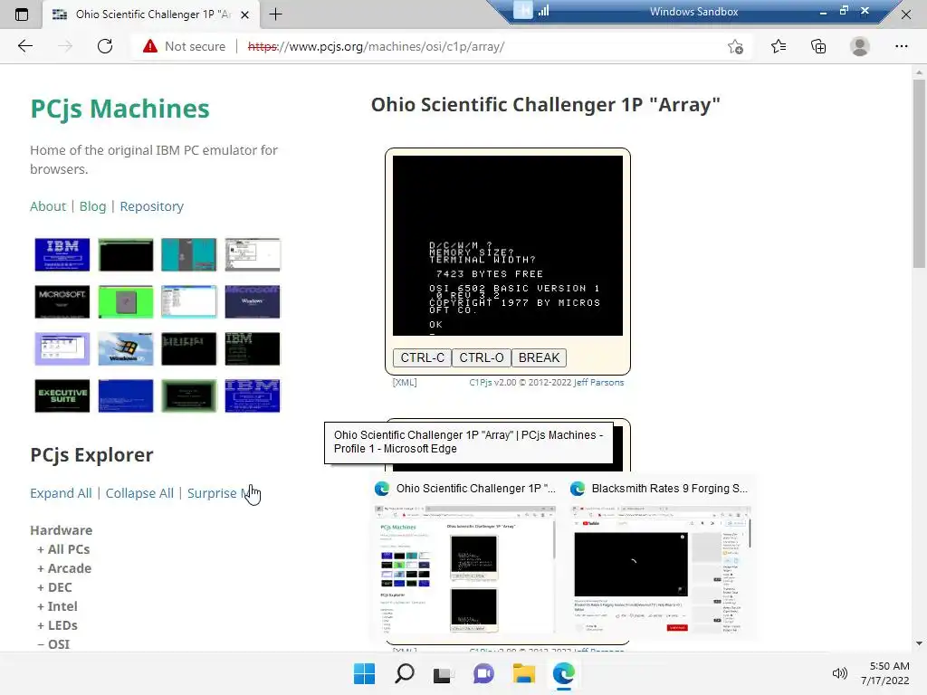Open the Executive Suite thumbnail
The height and width of the screenshot is (695, 927).
pos(62,396)
